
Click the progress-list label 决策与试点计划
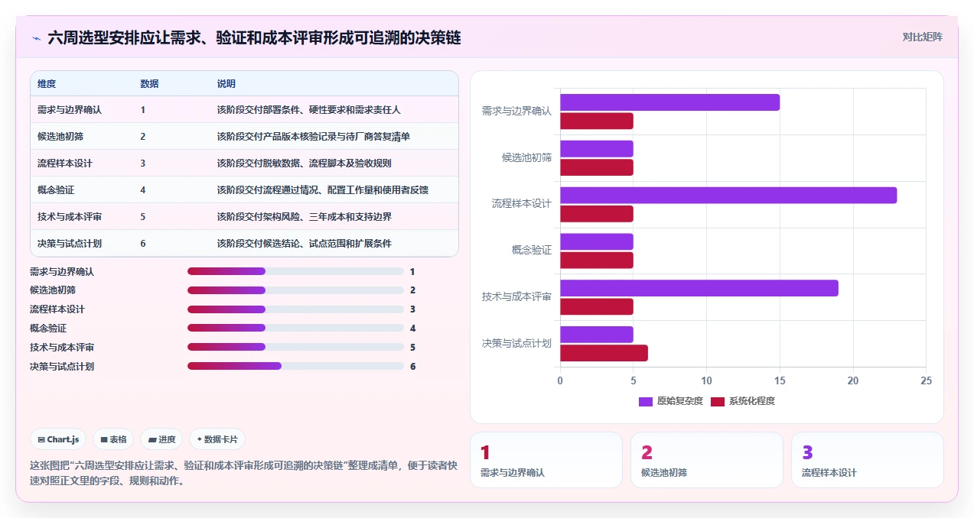62,366
